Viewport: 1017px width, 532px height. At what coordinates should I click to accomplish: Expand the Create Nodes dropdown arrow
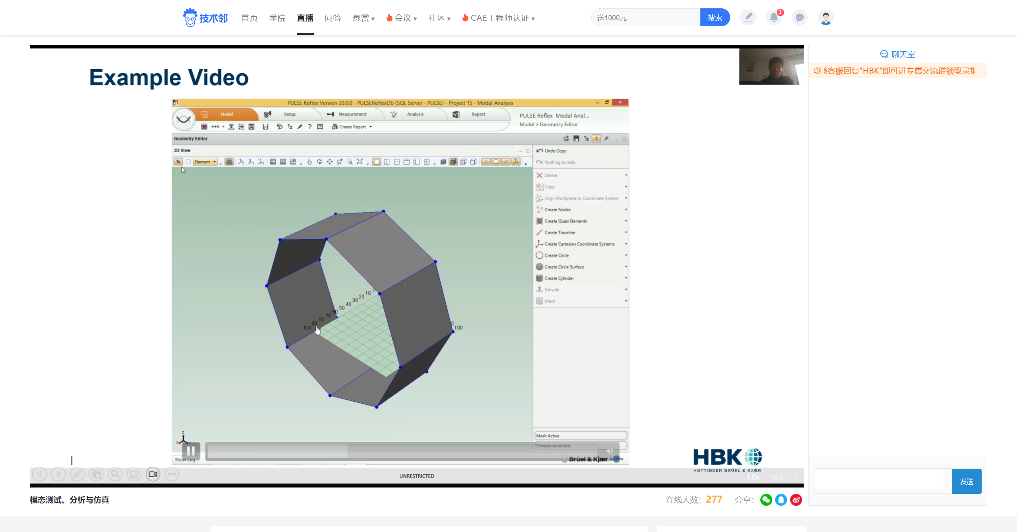point(626,209)
